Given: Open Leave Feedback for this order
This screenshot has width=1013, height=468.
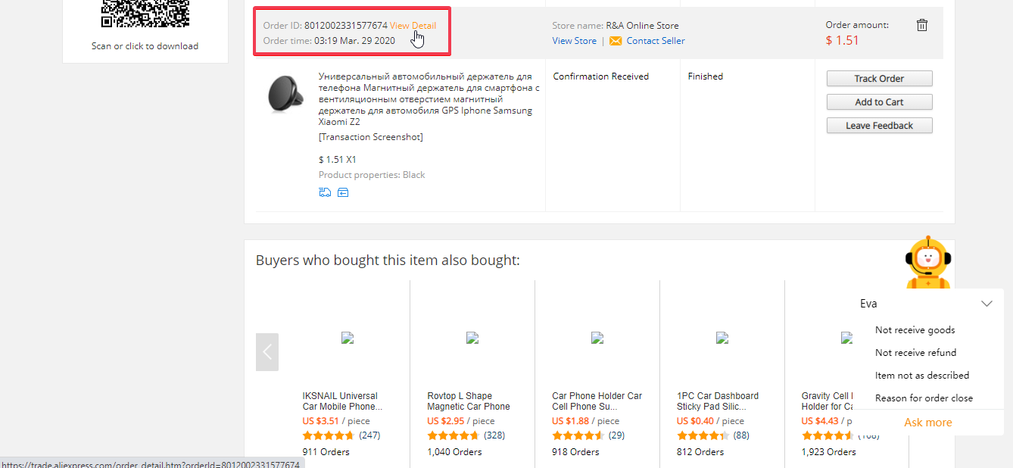Looking at the screenshot, I should point(879,126).
